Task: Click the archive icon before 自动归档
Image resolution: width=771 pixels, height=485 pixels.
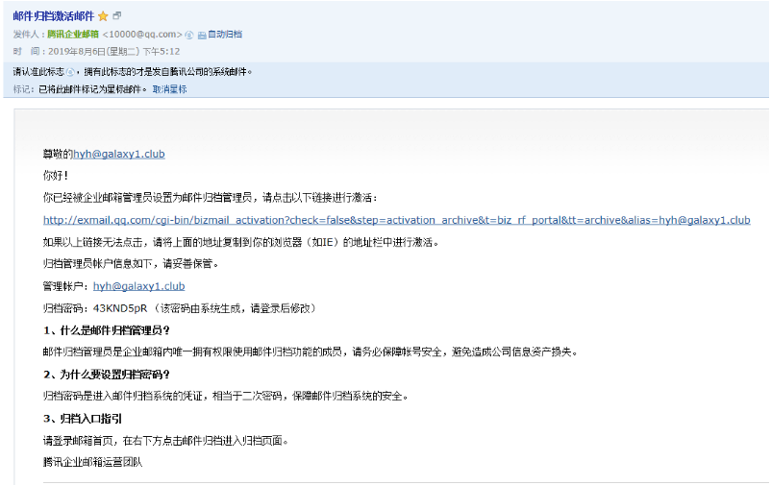Action: (202, 35)
